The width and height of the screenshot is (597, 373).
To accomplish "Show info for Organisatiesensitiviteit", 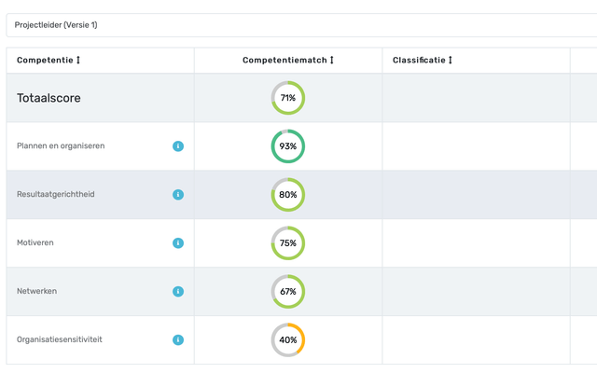I will tap(178, 340).
